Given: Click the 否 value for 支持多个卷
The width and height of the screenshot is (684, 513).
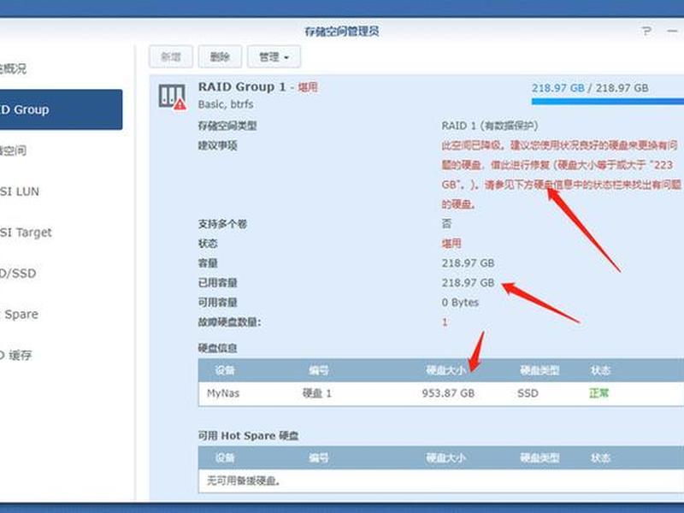Looking at the screenshot, I should (446, 224).
